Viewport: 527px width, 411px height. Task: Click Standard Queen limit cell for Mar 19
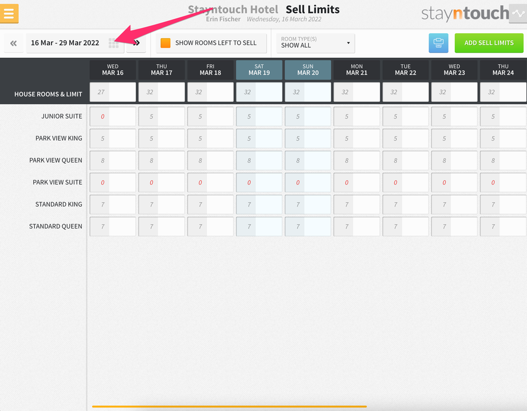pos(259,226)
